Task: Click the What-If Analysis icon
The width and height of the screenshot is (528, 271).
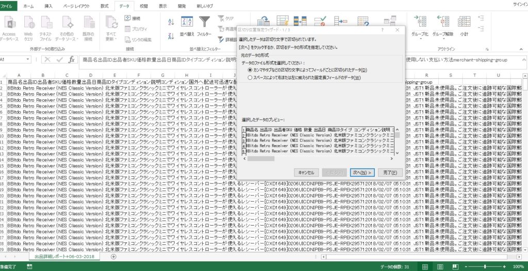Action: click(362, 21)
